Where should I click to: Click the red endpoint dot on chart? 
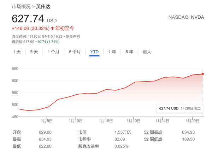(x=203, y=74)
